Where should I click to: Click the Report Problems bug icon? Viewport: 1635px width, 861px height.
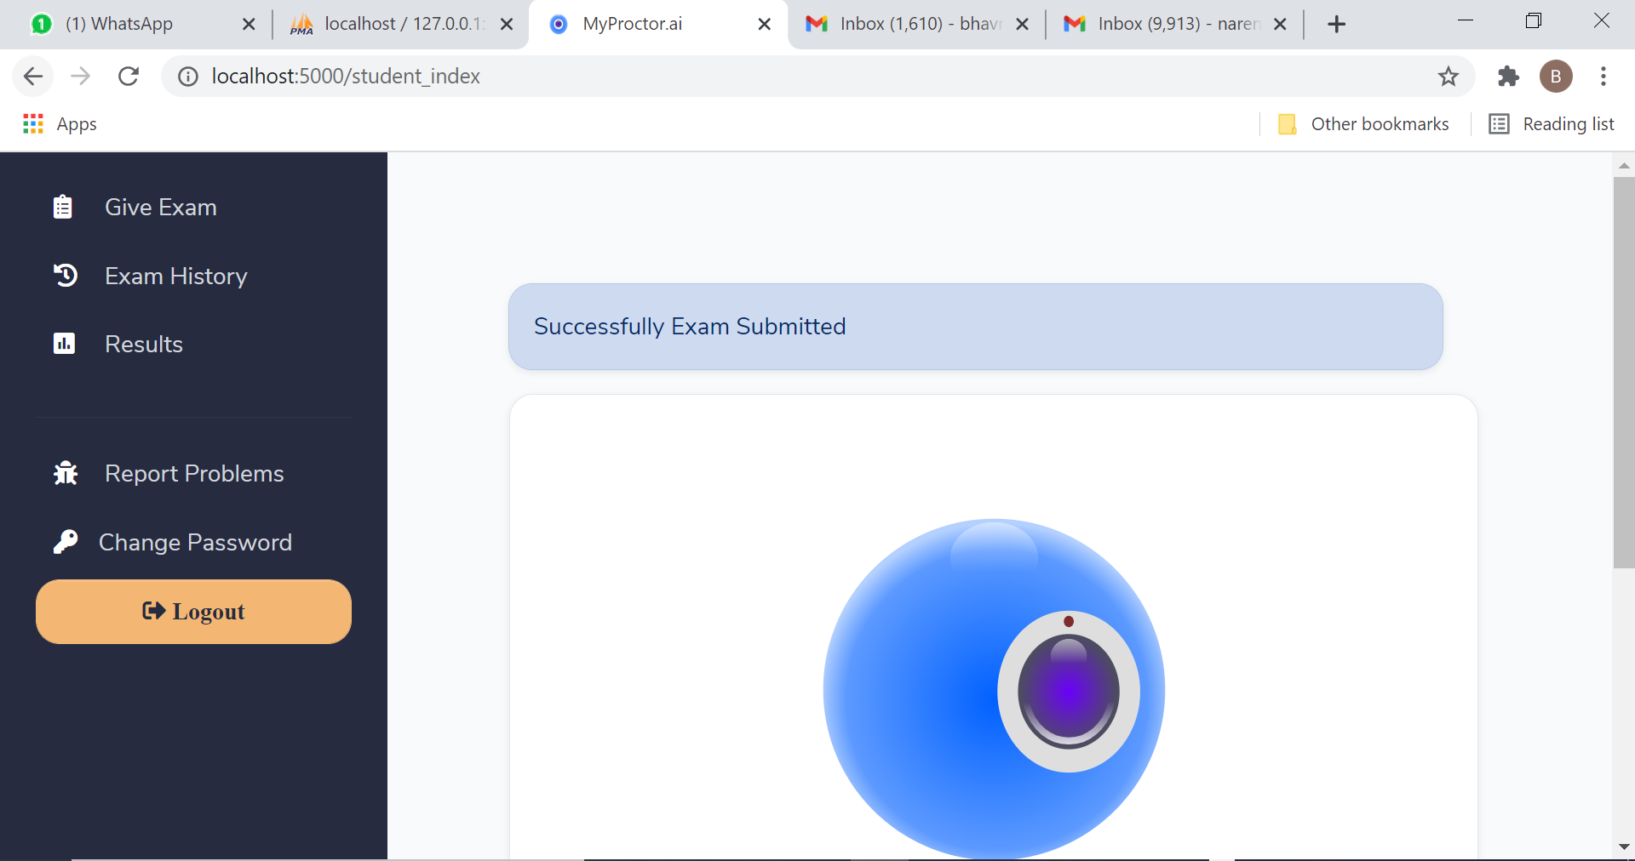click(66, 473)
